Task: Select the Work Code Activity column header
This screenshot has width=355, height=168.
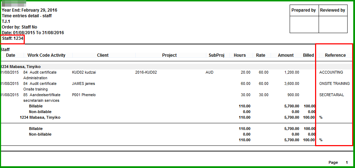Action: click(x=46, y=55)
